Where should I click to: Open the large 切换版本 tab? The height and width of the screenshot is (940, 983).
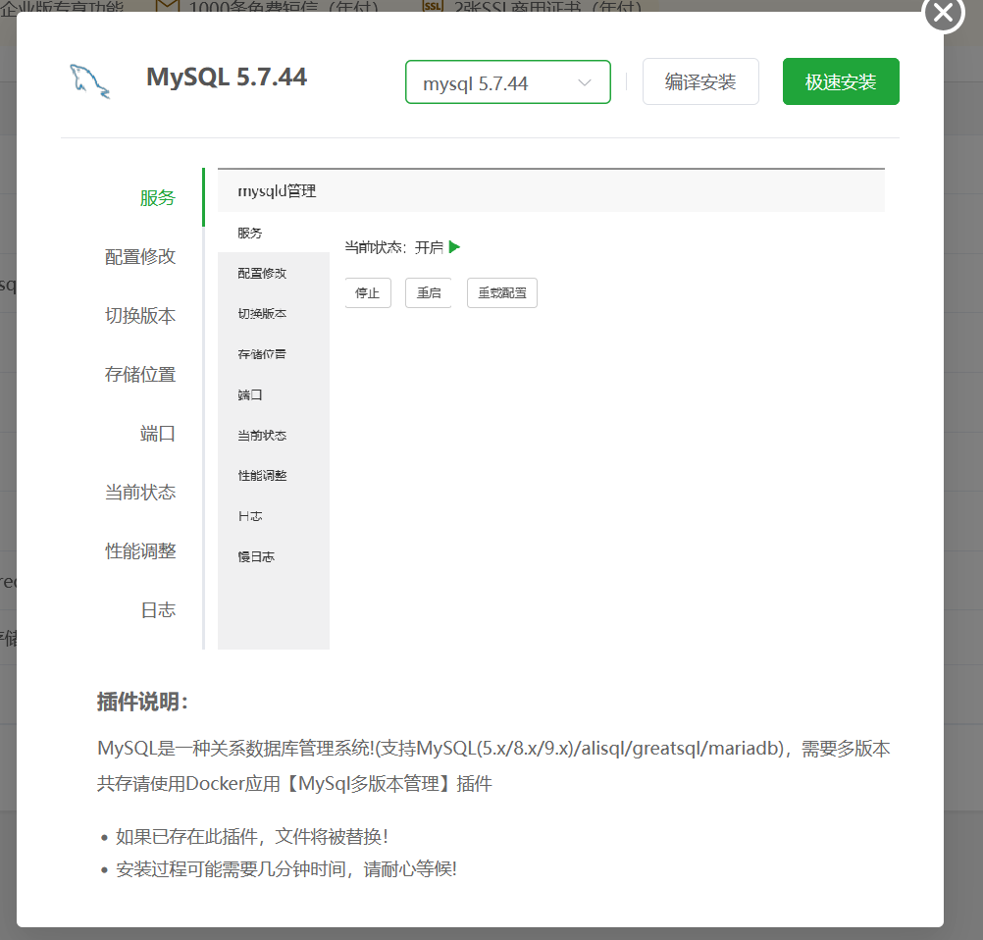[x=140, y=315]
